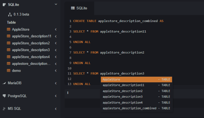
Task: Click the AppleStore table grid icon
Action: click(x=9, y=29)
